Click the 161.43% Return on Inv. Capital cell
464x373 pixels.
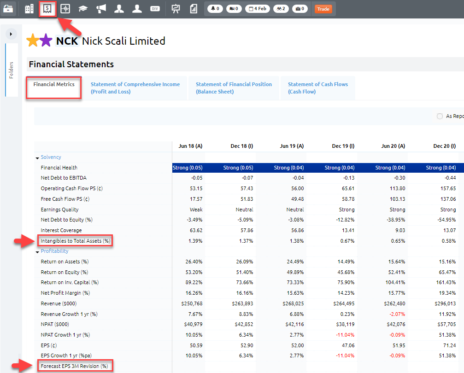click(446, 282)
